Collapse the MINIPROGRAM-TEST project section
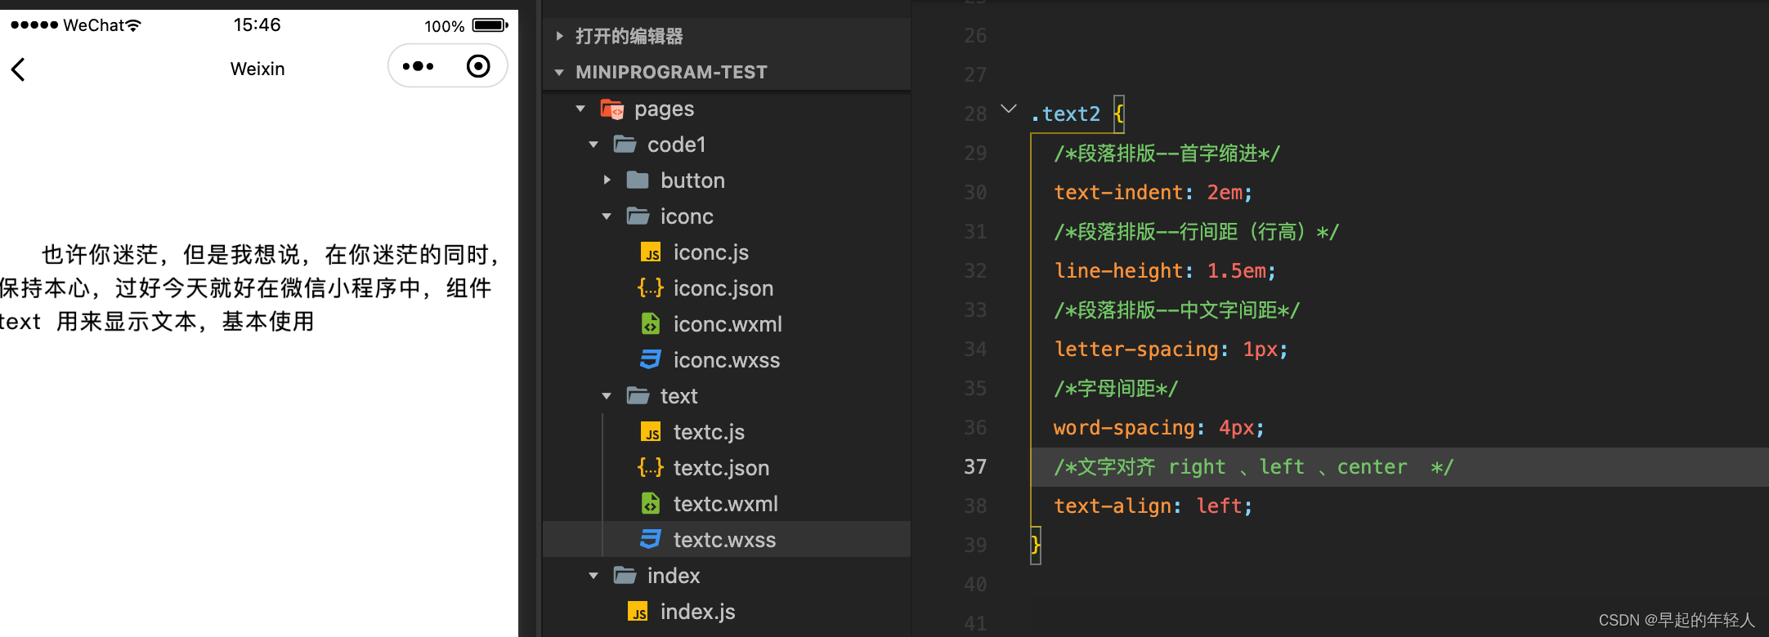 (x=559, y=72)
